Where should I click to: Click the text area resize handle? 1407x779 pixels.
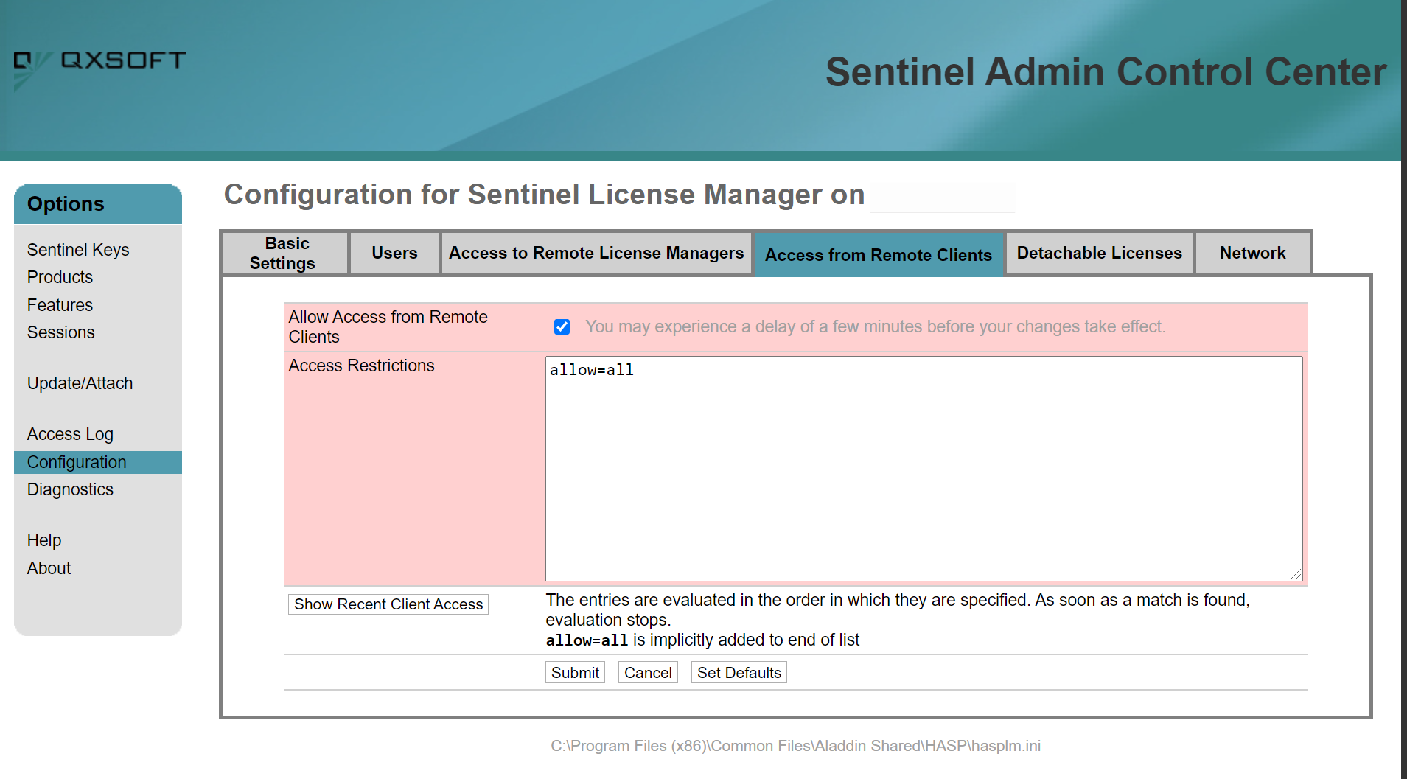coord(1296,574)
